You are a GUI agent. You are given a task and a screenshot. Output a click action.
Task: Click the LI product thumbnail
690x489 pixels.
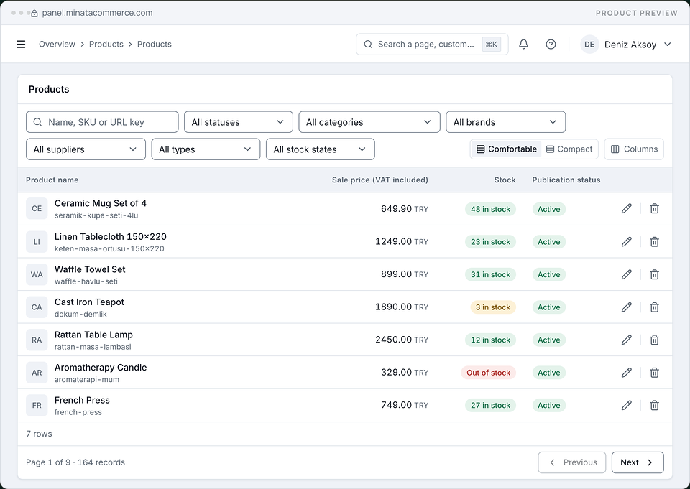[37, 242]
